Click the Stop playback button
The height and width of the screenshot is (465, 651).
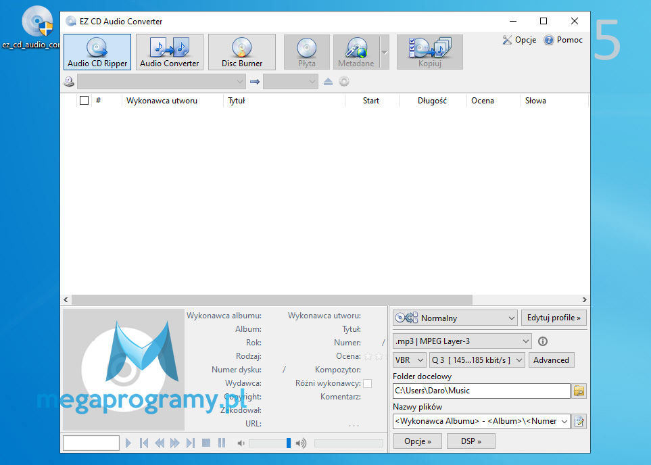click(206, 443)
